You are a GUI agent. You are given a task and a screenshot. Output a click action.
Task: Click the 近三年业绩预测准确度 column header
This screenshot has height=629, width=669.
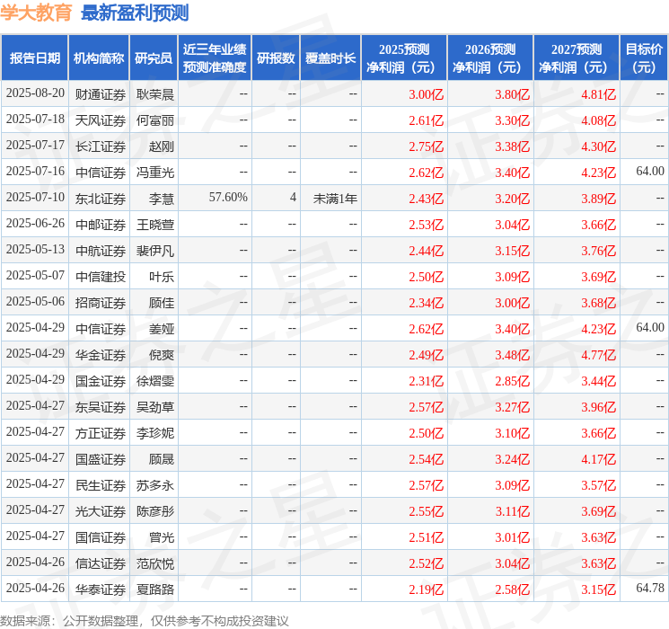click(x=215, y=58)
